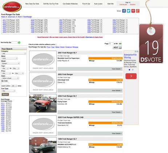Select the first ad carousel dot

pos(129,70)
